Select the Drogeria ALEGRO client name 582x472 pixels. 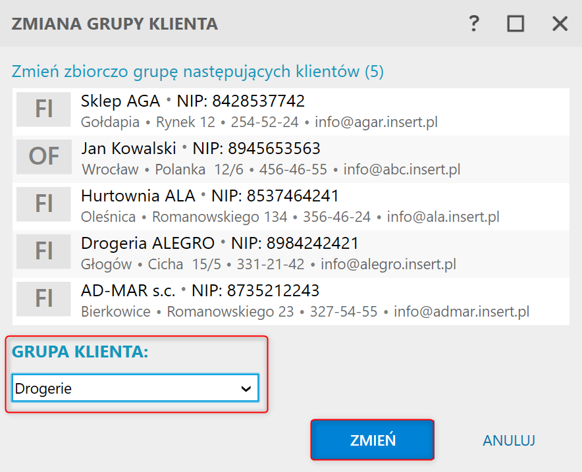pyautogui.click(x=147, y=243)
